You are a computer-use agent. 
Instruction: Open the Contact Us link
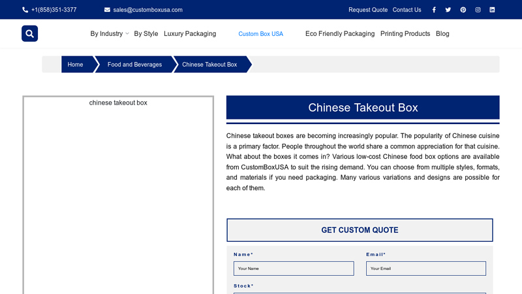(407, 10)
